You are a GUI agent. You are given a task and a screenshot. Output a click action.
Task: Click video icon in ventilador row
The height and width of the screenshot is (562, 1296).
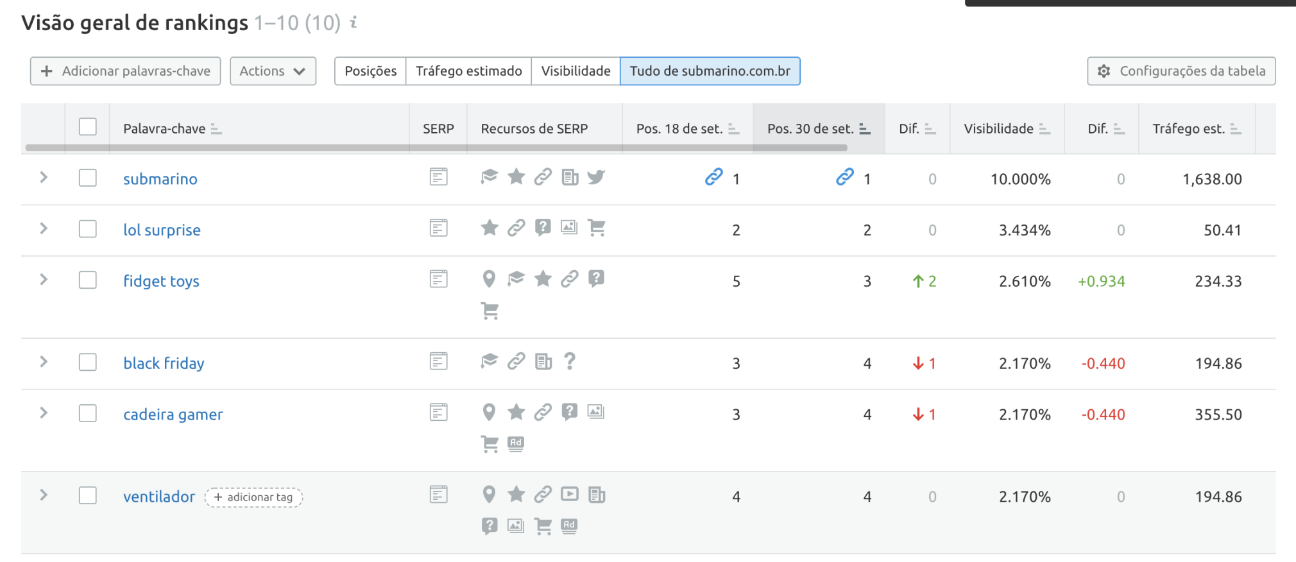pyautogui.click(x=570, y=494)
